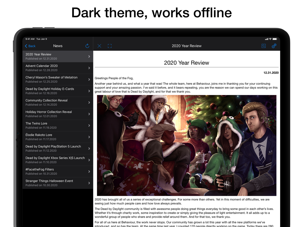Viewport: 303px width, 227px height.
Task: Click the article heading 2020 Year Review
Action: click(186, 63)
